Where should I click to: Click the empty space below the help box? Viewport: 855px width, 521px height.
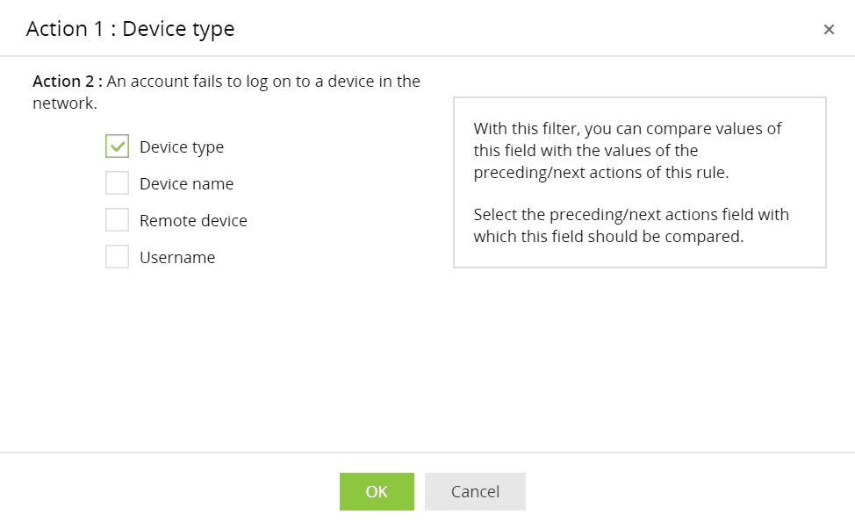point(639,351)
